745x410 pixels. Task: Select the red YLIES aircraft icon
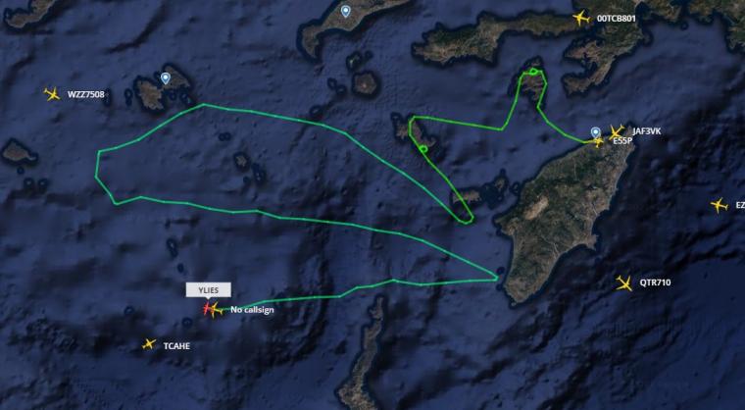206,309
